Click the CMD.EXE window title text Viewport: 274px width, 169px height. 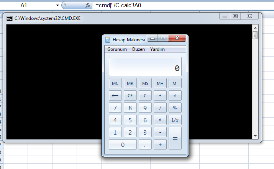coord(48,18)
